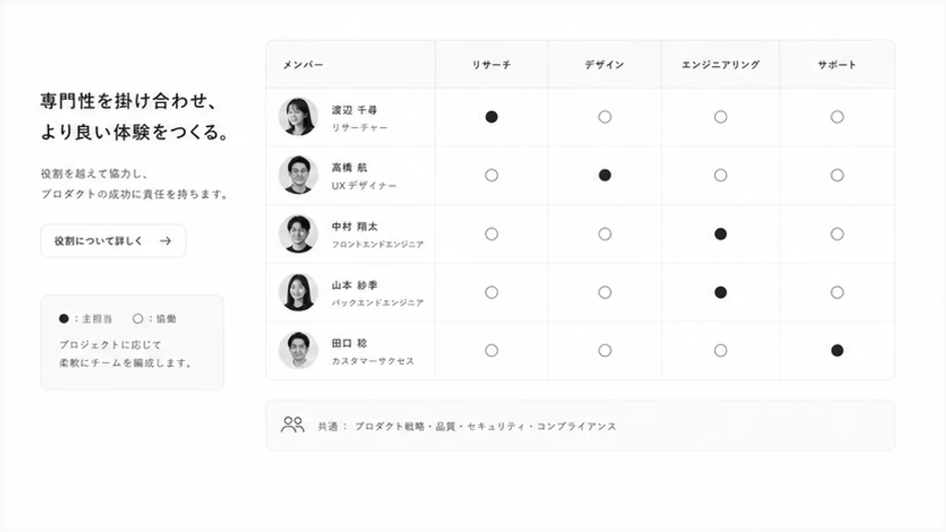Click the people icon beside 共通

[292, 426]
